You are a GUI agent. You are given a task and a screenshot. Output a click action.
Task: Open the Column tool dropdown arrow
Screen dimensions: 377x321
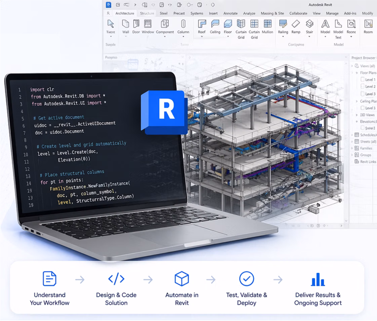(183, 37)
